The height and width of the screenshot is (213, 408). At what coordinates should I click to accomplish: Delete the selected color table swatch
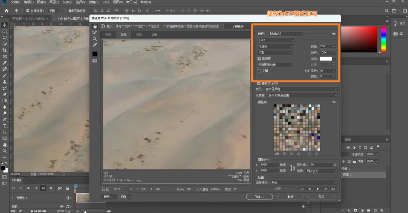316,154
